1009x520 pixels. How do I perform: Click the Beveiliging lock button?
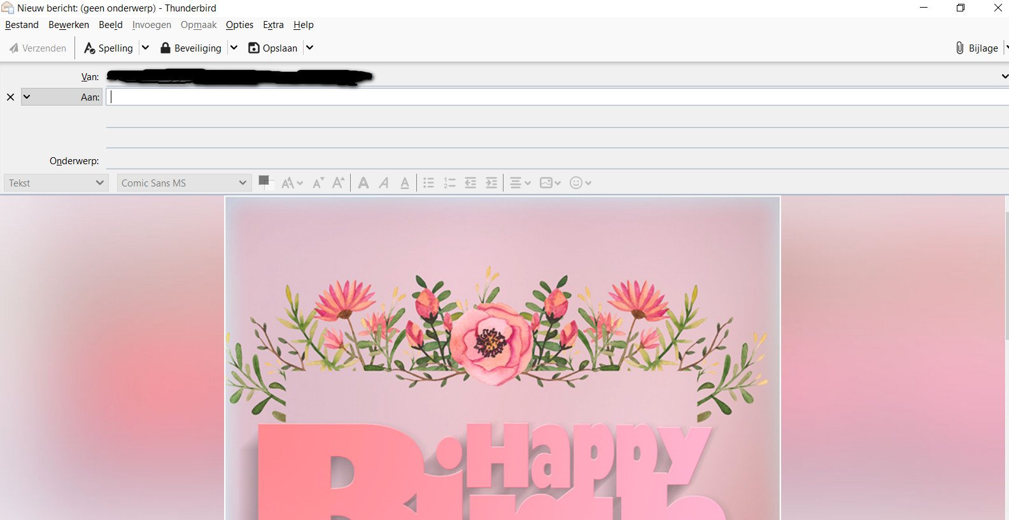click(x=191, y=48)
